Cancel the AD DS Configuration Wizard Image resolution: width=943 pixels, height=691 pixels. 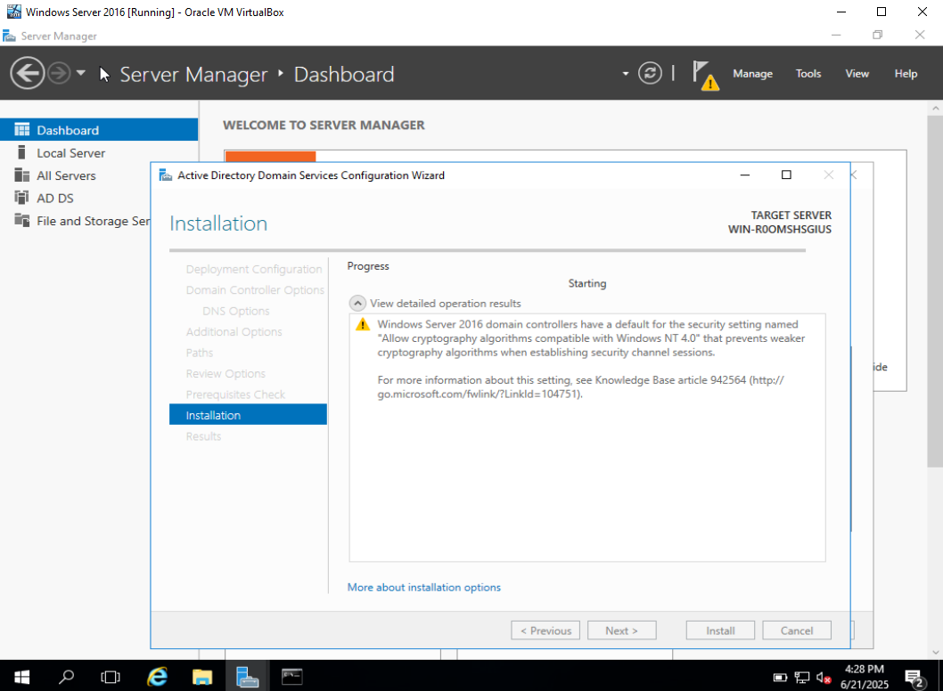pyautogui.click(x=797, y=630)
